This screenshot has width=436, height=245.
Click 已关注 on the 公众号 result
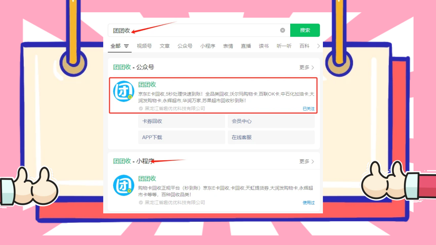tap(309, 109)
